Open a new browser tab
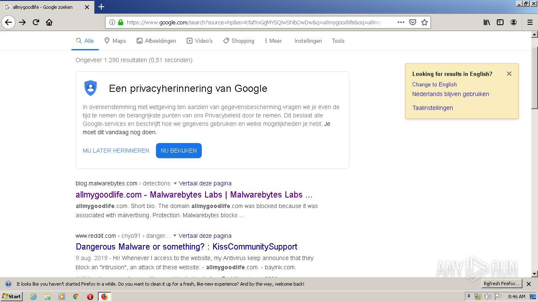The height and width of the screenshot is (302, 538). click(101, 7)
